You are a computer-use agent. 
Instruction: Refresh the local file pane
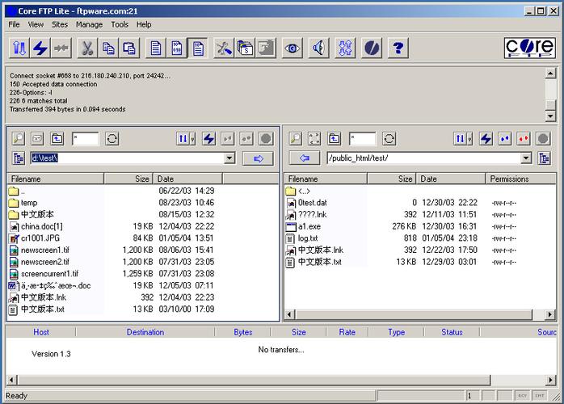click(x=112, y=139)
